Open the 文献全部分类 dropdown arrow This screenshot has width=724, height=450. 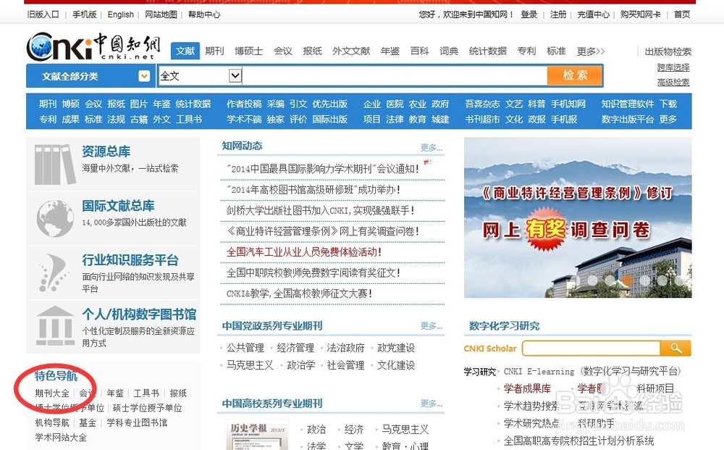coord(144,76)
